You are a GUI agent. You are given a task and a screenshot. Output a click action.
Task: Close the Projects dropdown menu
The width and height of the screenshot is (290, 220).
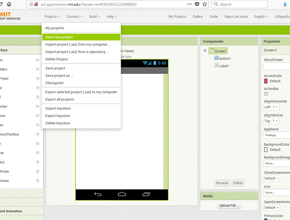(52, 17)
